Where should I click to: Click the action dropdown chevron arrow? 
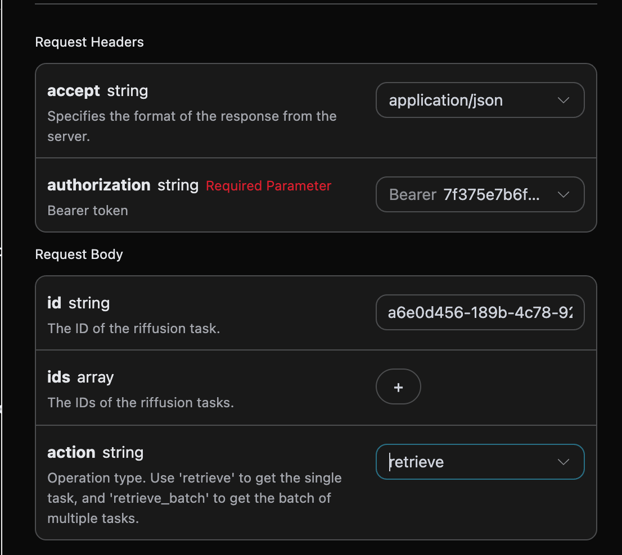(x=563, y=462)
